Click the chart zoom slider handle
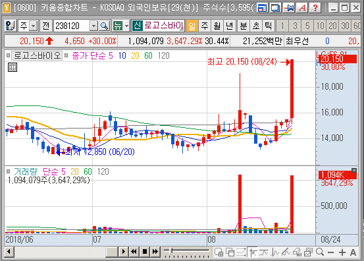The width and height of the screenshot is (364, 261). point(171,250)
